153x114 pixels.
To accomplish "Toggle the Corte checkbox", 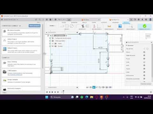I will tap(144, 62).
